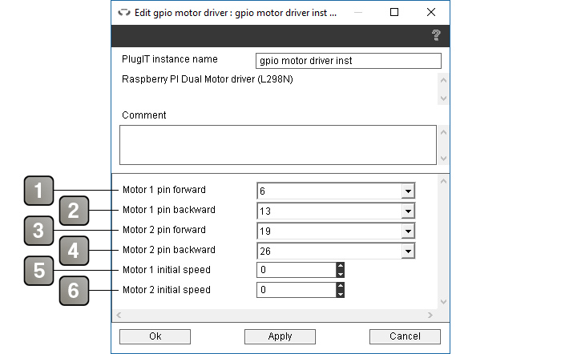Open the Motor 1 pin forward dropdown
Viewport: 561px width, 354px height.
[x=407, y=191]
